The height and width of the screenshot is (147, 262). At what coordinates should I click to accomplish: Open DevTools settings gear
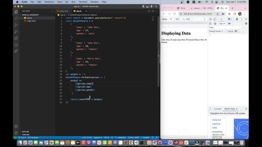(x=237, y=19)
